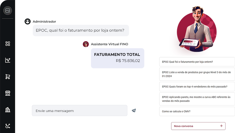Open the dashboard grid icon in sidebar
239x133 pixels.
point(8,44)
